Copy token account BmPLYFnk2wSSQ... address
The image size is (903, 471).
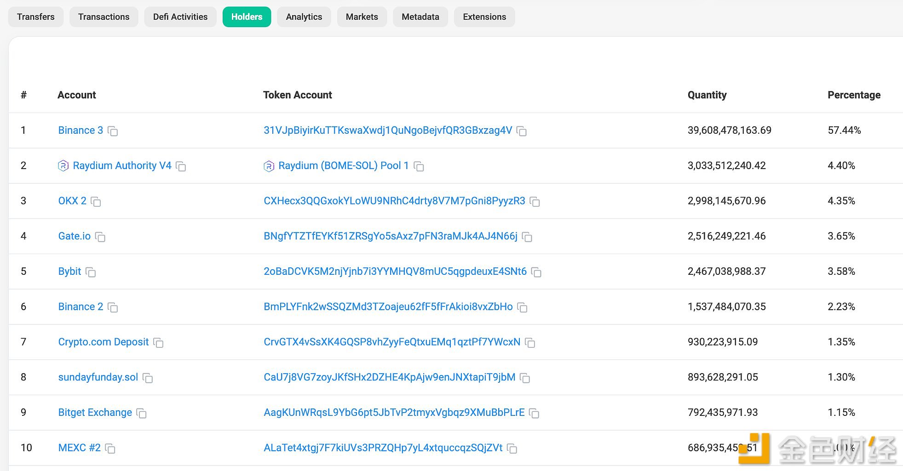(x=522, y=307)
